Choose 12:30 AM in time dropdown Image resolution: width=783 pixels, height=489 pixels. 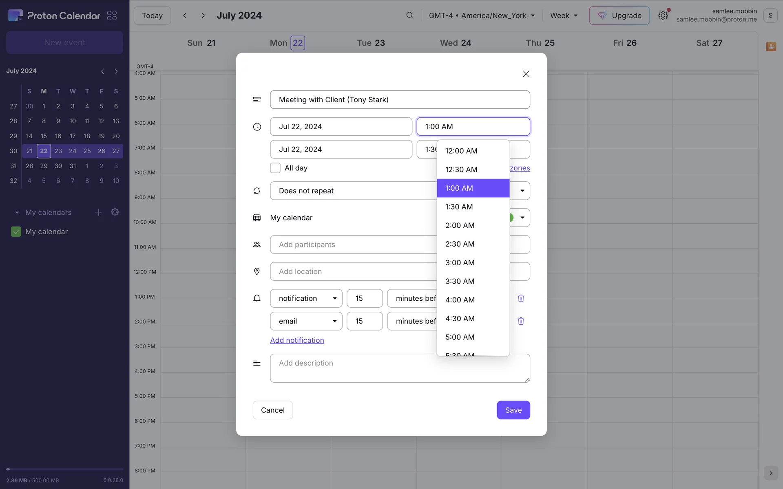(x=461, y=170)
